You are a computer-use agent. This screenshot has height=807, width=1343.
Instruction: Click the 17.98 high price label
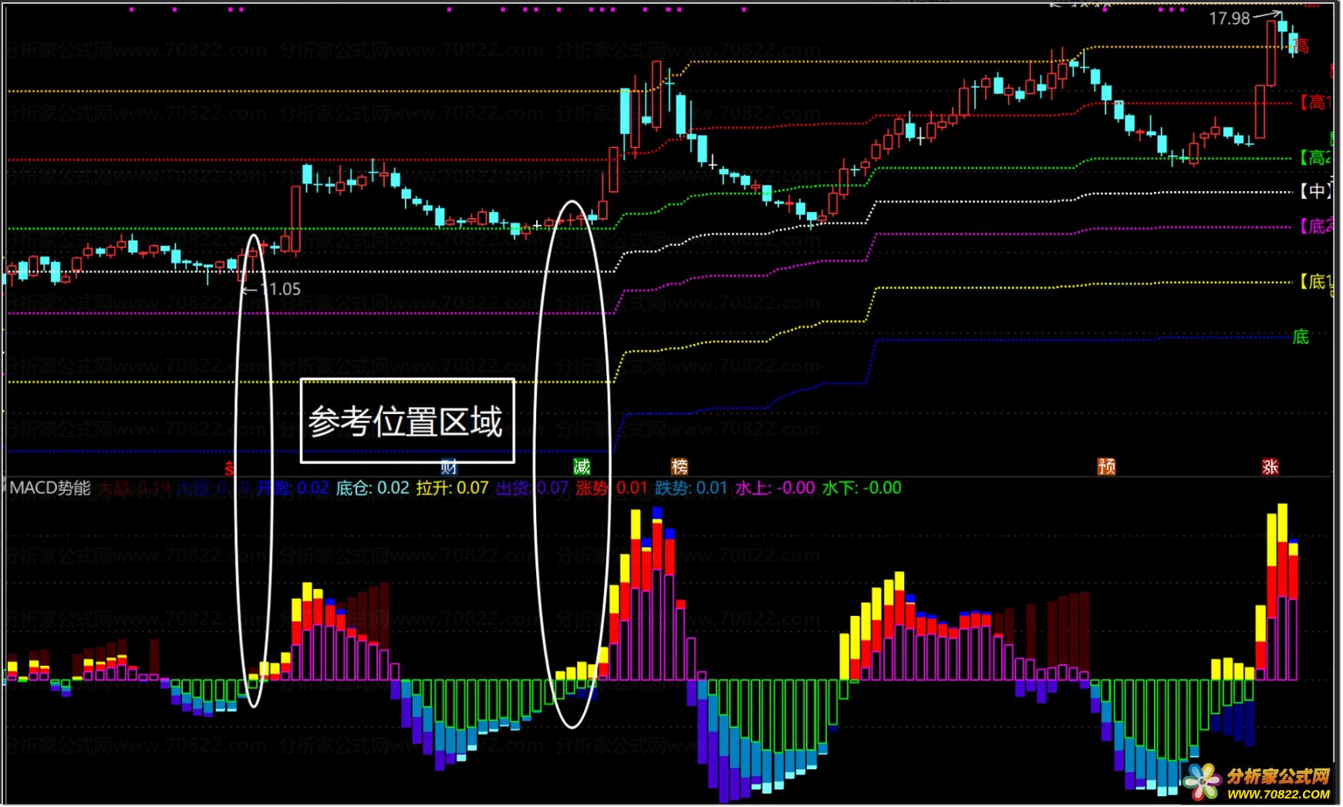[1229, 18]
